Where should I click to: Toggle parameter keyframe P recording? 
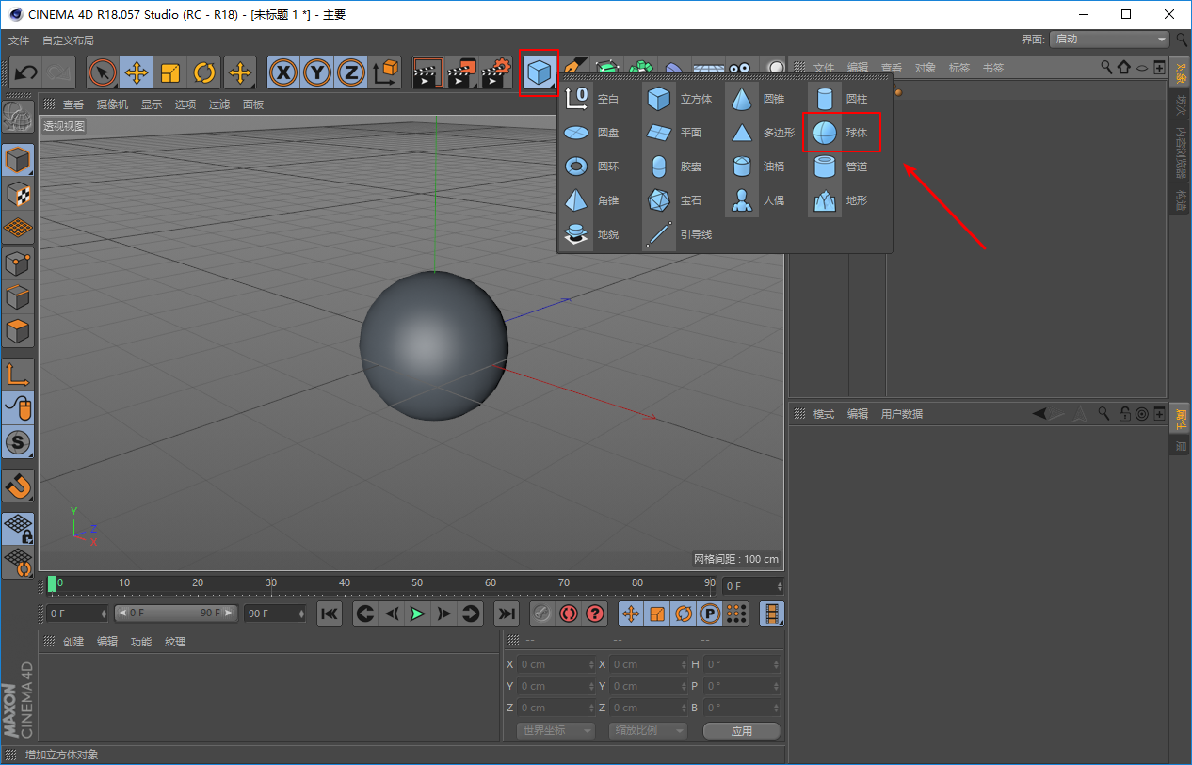[x=710, y=614]
